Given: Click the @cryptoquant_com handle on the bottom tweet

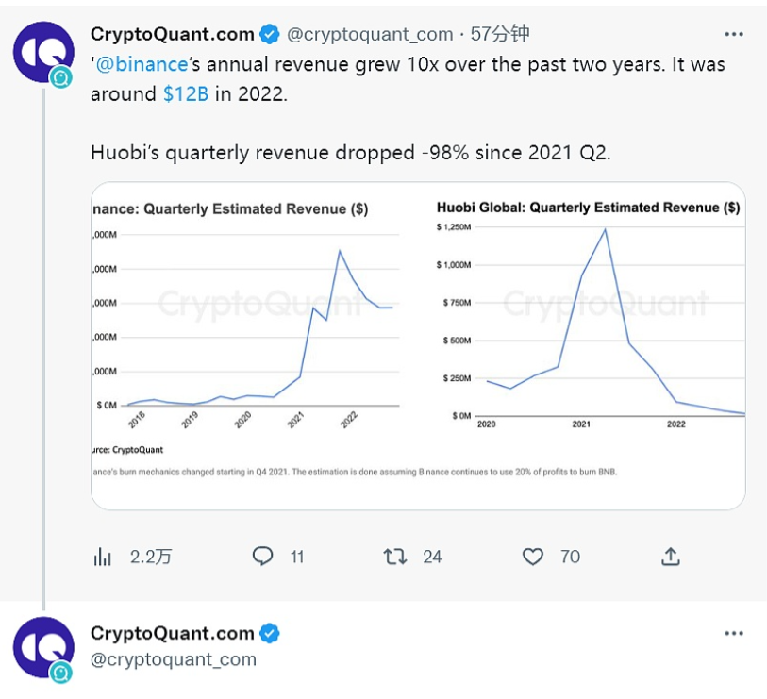Looking at the screenshot, I should pyautogui.click(x=174, y=659).
